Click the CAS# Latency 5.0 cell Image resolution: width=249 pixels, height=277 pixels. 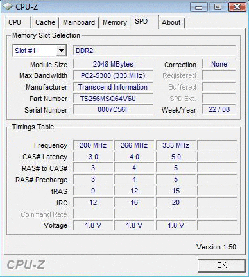(176, 157)
